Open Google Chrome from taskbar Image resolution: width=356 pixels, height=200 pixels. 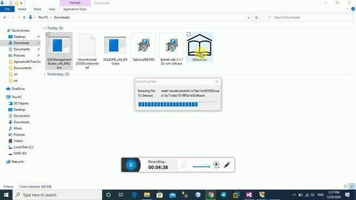[211, 195]
